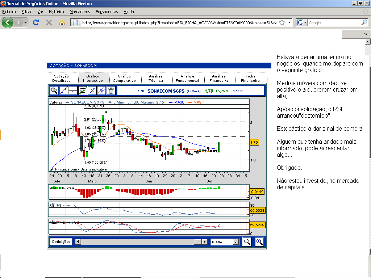371x278 pixels.
Task: Reload the page with refresh icon
Action: click(x=36, y=22)
